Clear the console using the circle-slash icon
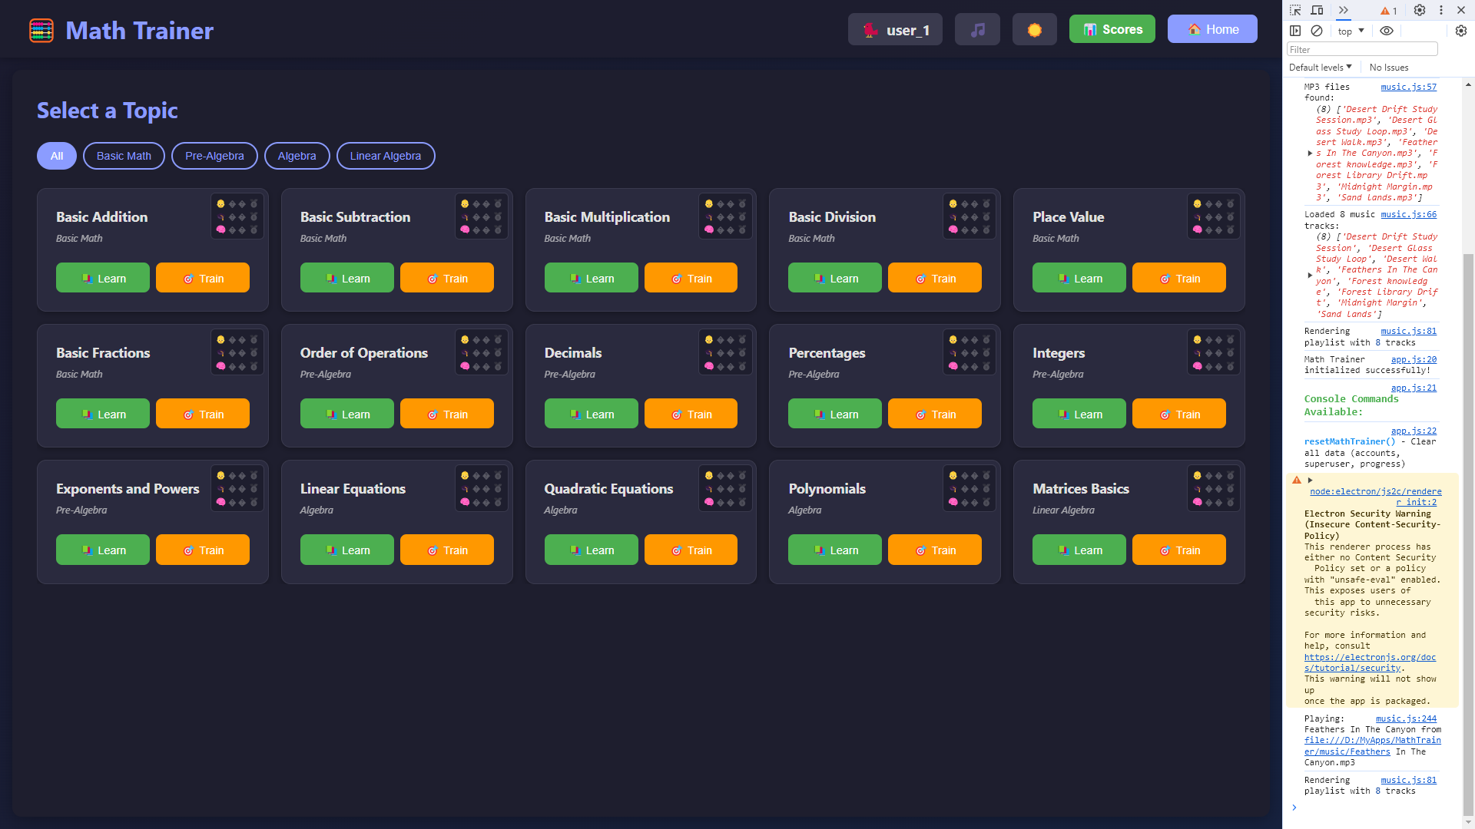Screen dimensions: 1475x829 pos(1317,31)
